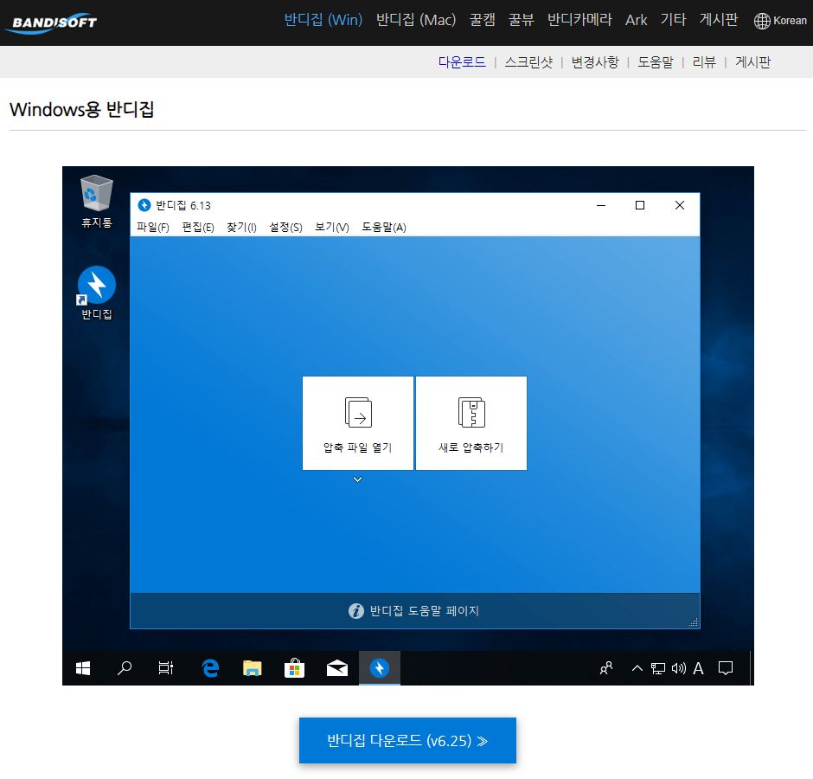Screen dimensions: 813x779
Task: Open 게시판 in the top navigation bar
Action: click(x=719, y=20)
